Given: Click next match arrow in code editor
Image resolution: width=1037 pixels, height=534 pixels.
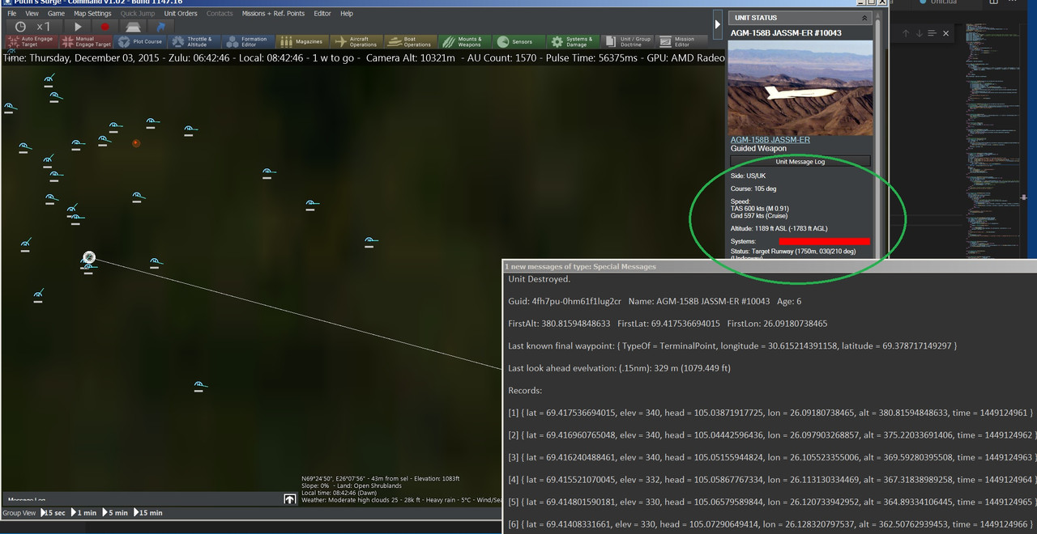Looking at the screenshot, I should [x=919, y=33].
